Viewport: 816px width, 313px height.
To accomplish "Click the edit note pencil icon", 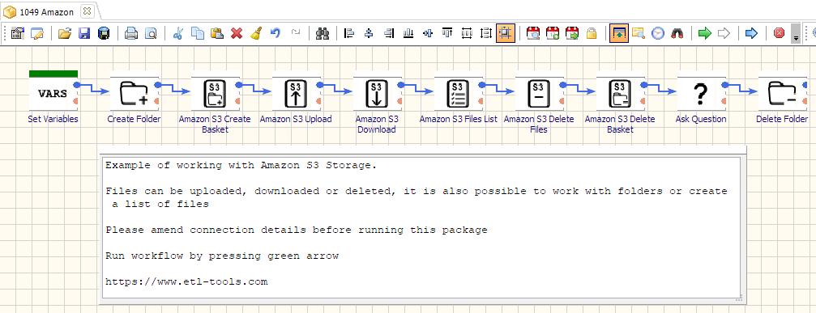I will coord(37,34).
